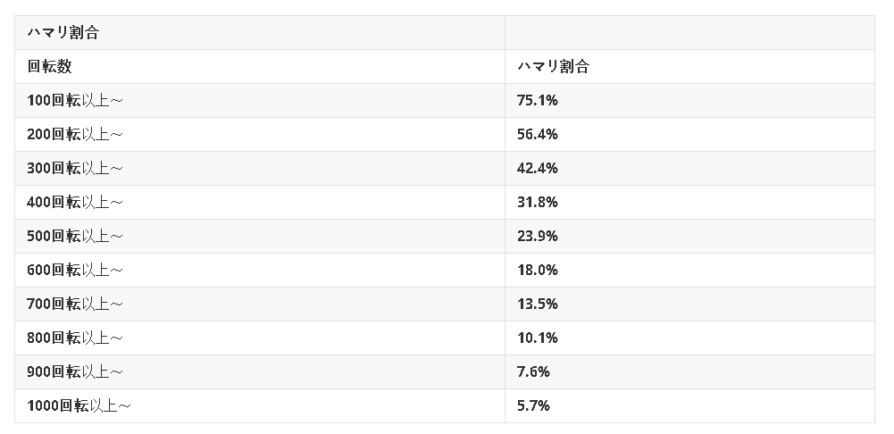Select the 200回転以上～ row label

(x=75, y=135)
